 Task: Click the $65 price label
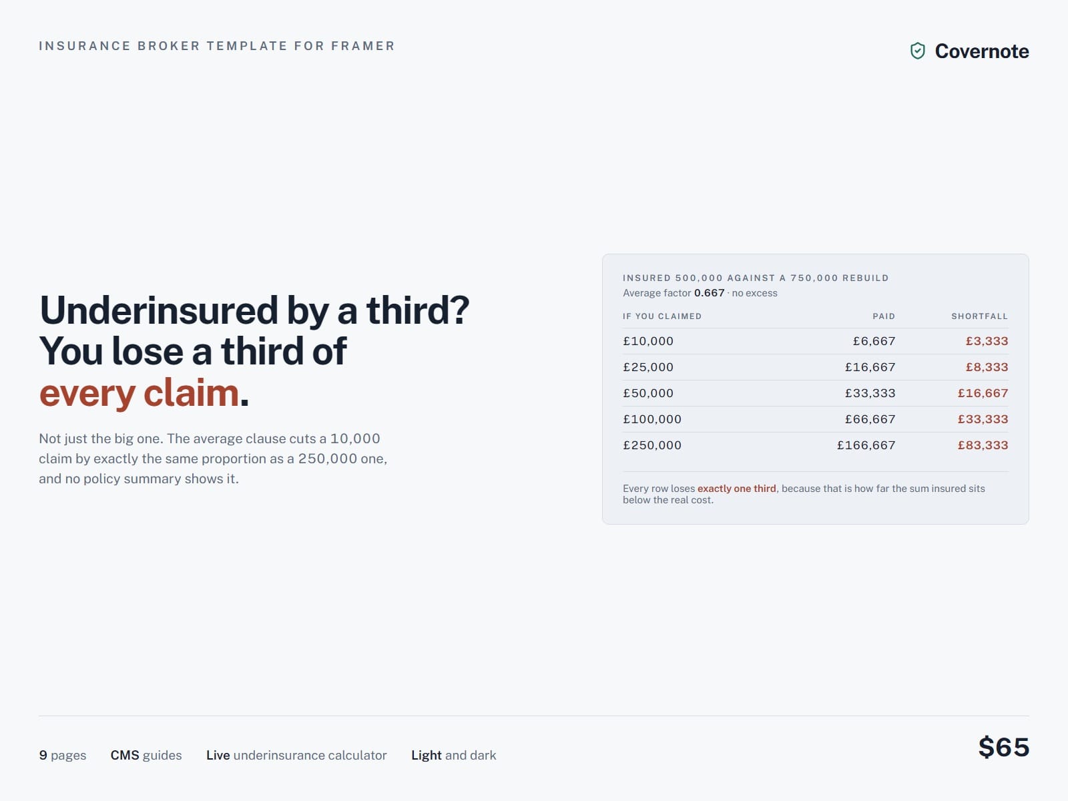[x=1004, y=747]
